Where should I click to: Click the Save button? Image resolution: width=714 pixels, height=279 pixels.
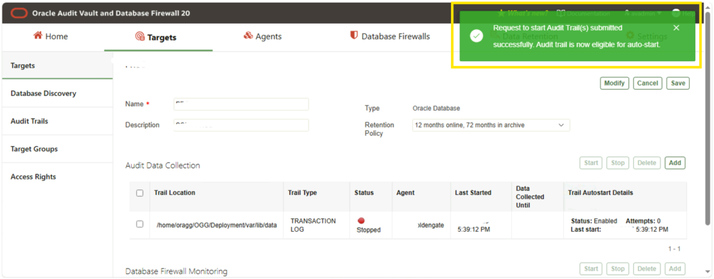click(678, 83)
